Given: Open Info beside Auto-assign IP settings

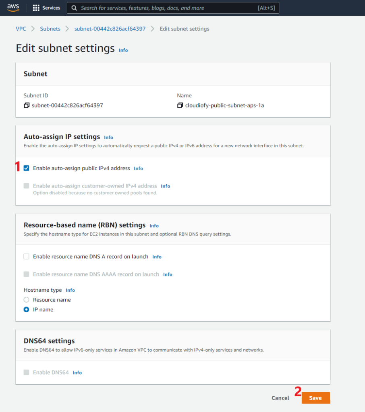Looking at the screenshot, I should coord(108,137).
